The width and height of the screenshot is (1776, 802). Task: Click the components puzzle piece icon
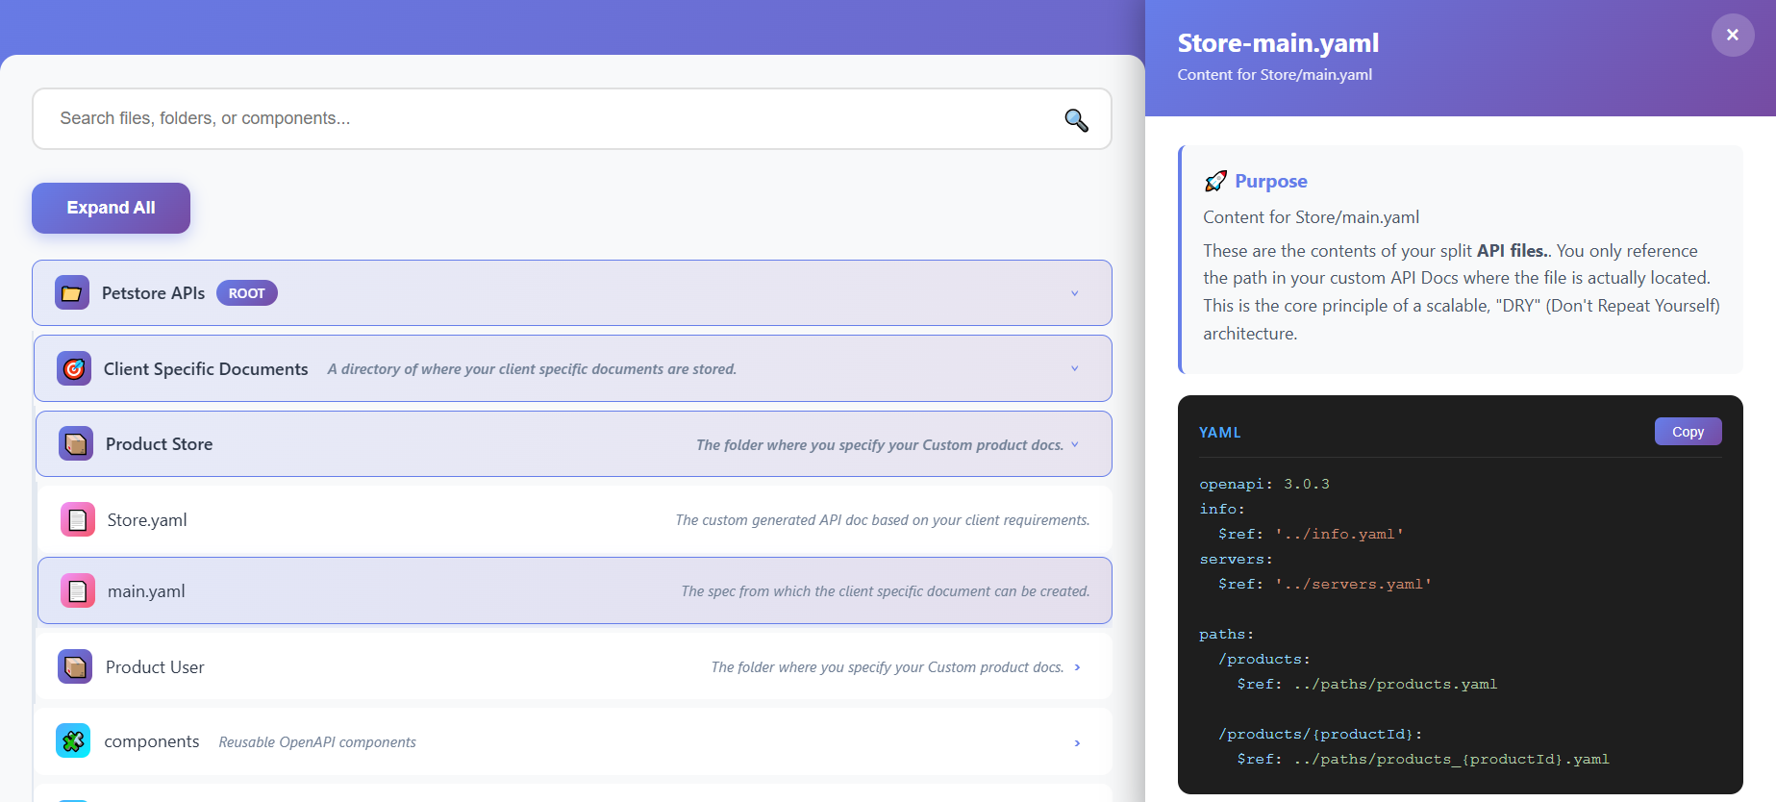[x=73, y=740]
